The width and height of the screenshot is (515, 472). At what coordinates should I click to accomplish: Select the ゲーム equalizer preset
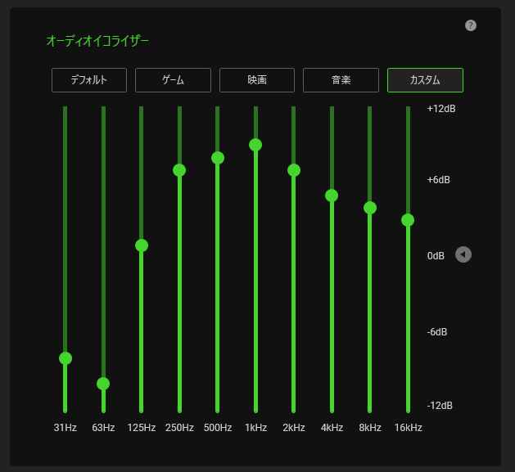click(x=173, y=80)
